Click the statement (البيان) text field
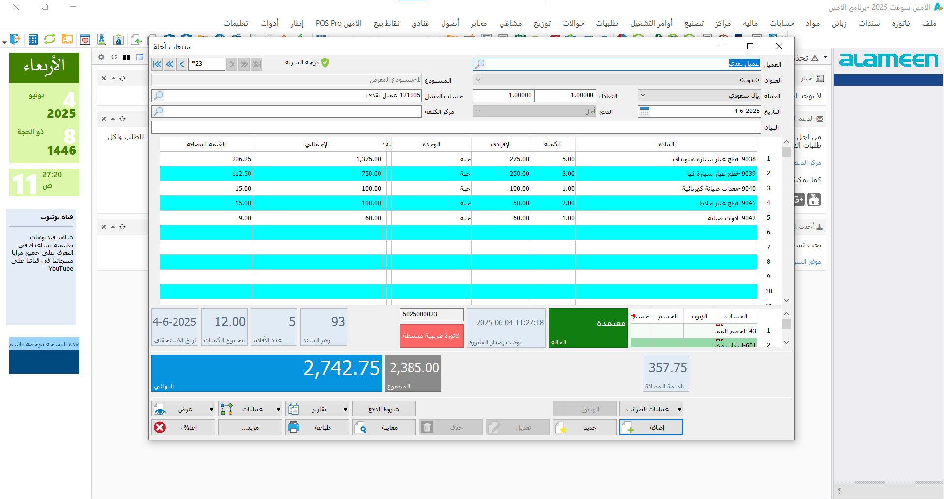944x499 pixels. click(x=456, y=128)
